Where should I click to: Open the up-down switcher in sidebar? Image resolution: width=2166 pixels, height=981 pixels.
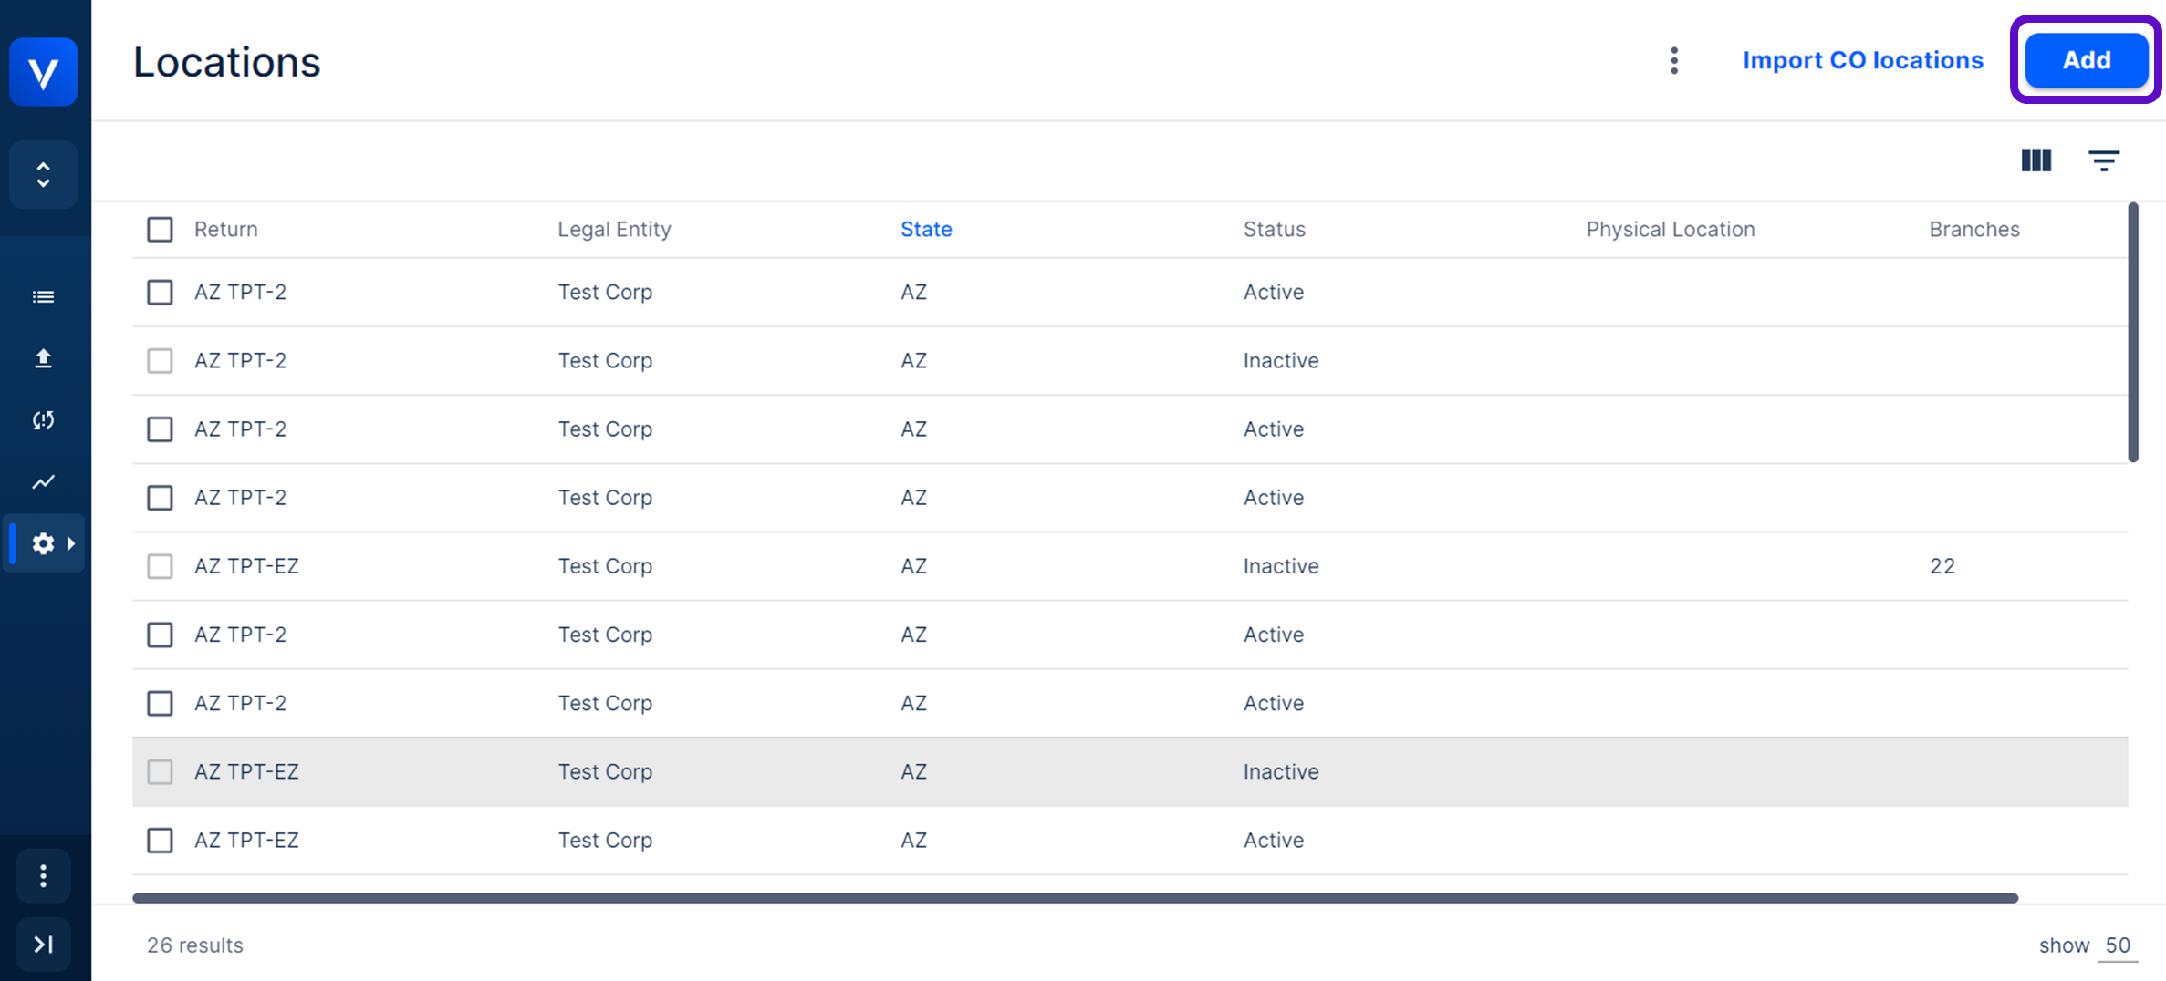pyautogui.click(x=43, y=174)
